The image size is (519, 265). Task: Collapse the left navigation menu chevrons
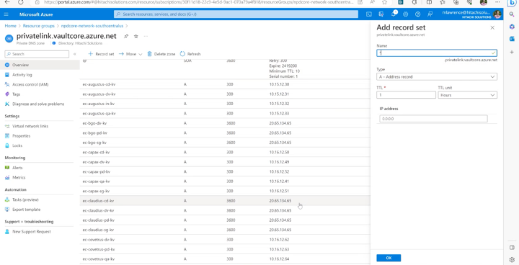pos(75,54)
